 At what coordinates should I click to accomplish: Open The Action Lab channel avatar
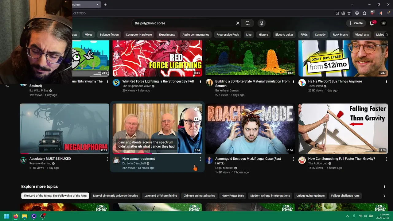(x=302, y=160)
